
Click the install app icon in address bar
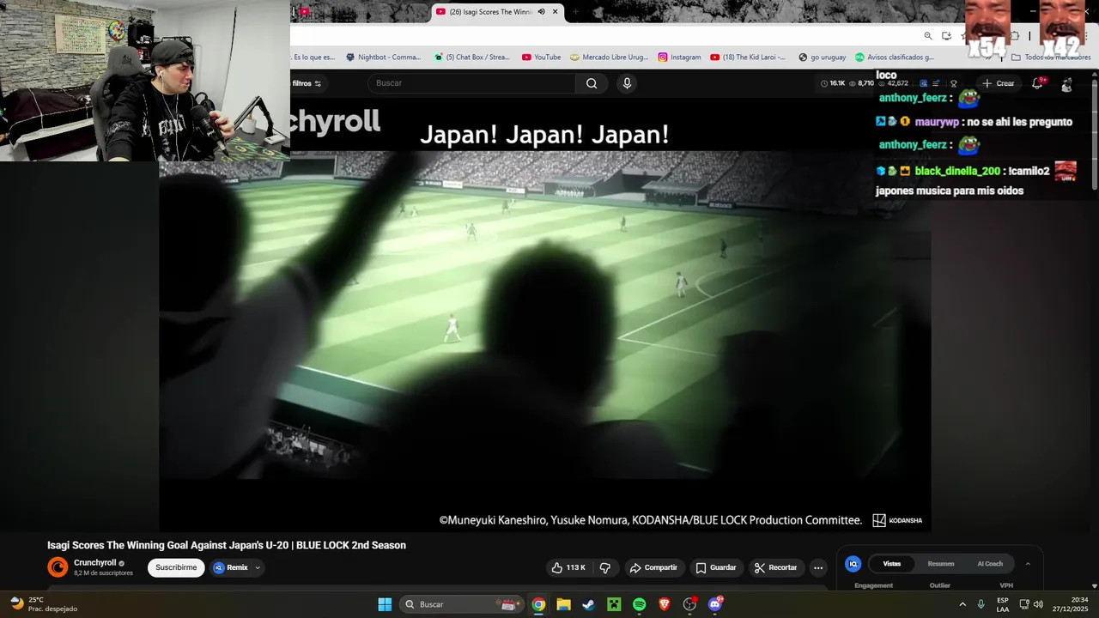[946, 36]
